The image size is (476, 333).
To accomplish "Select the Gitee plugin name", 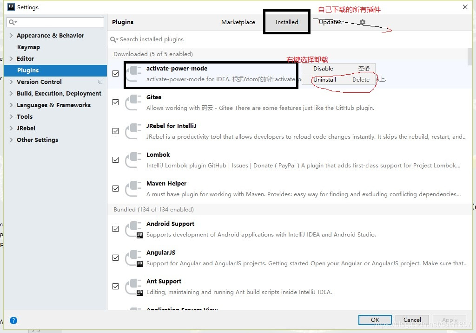I will 153,97.
